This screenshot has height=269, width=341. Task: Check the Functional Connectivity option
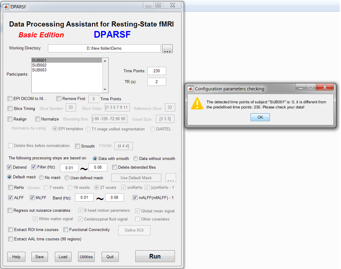coord(66,230)
